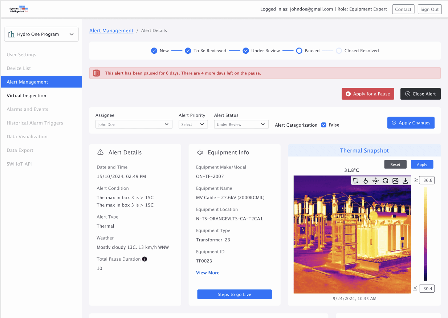Image resolution: width=448 pixels, height=318 pixels.
Task: Click Apply for a Pause button
Action: click(x=368, y=94)
